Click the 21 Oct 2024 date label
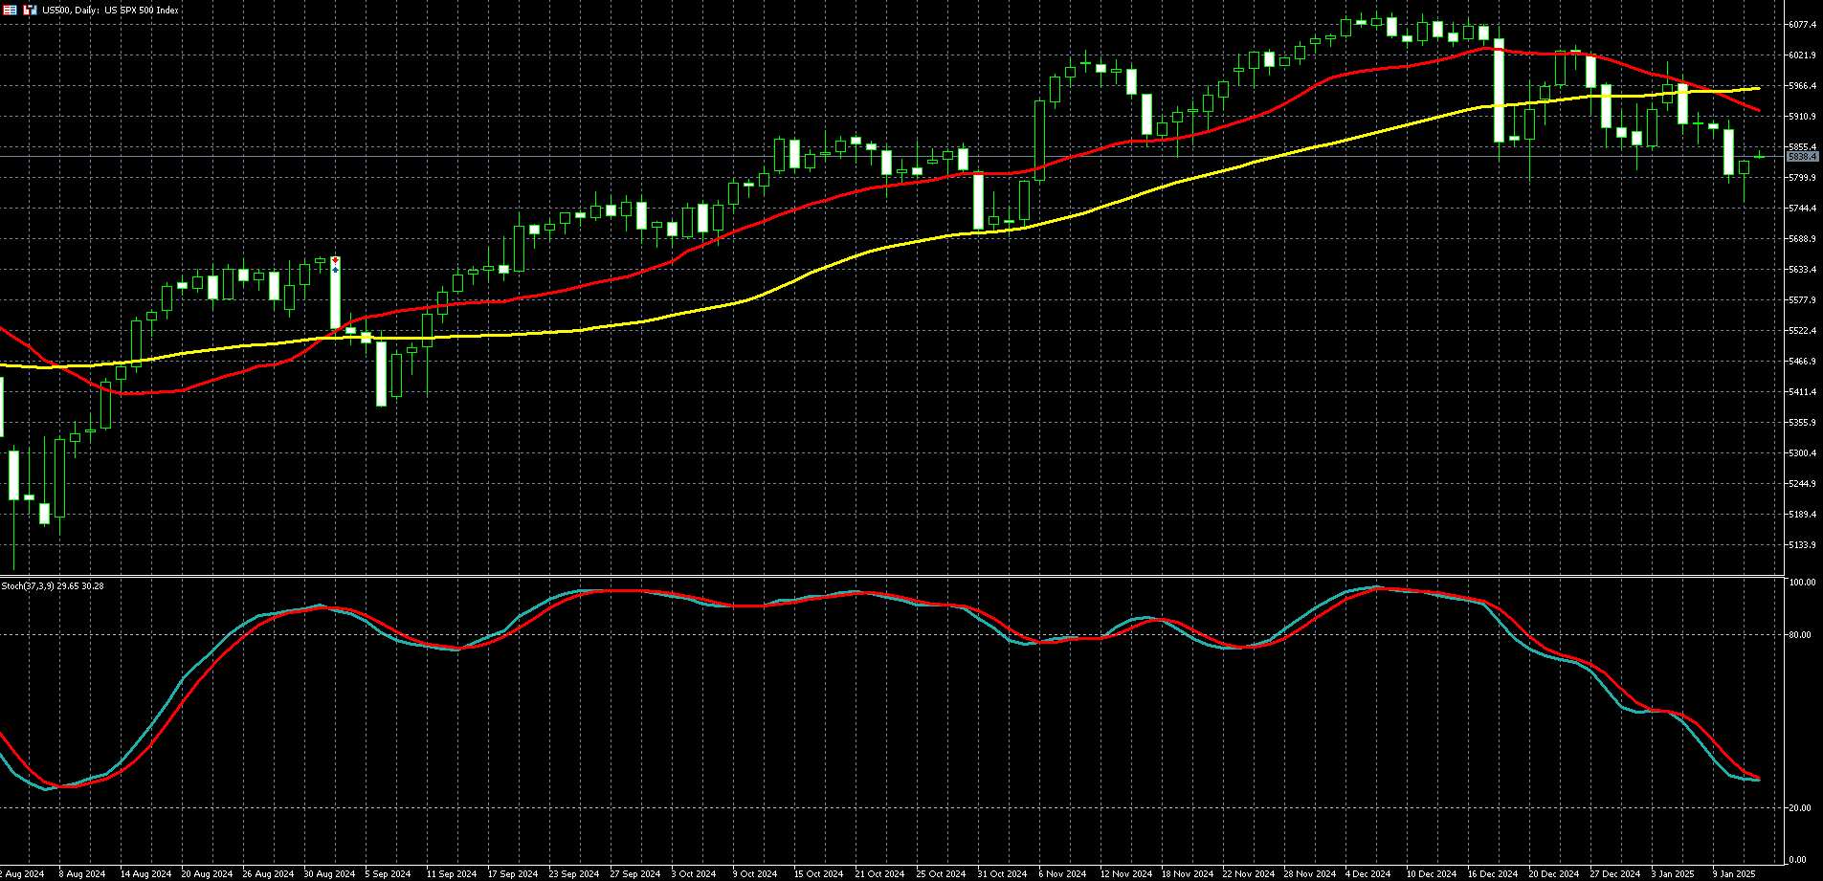 pos(880,874)
